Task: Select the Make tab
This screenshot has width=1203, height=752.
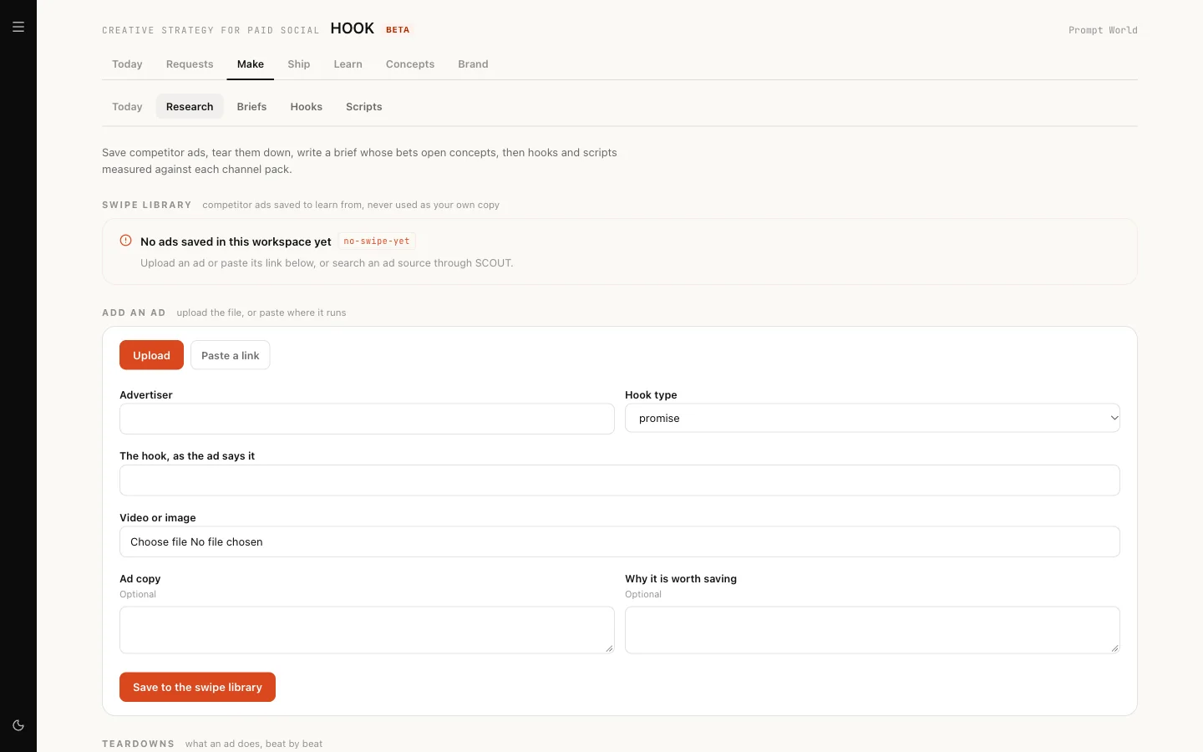Action: tap(251, 64)
